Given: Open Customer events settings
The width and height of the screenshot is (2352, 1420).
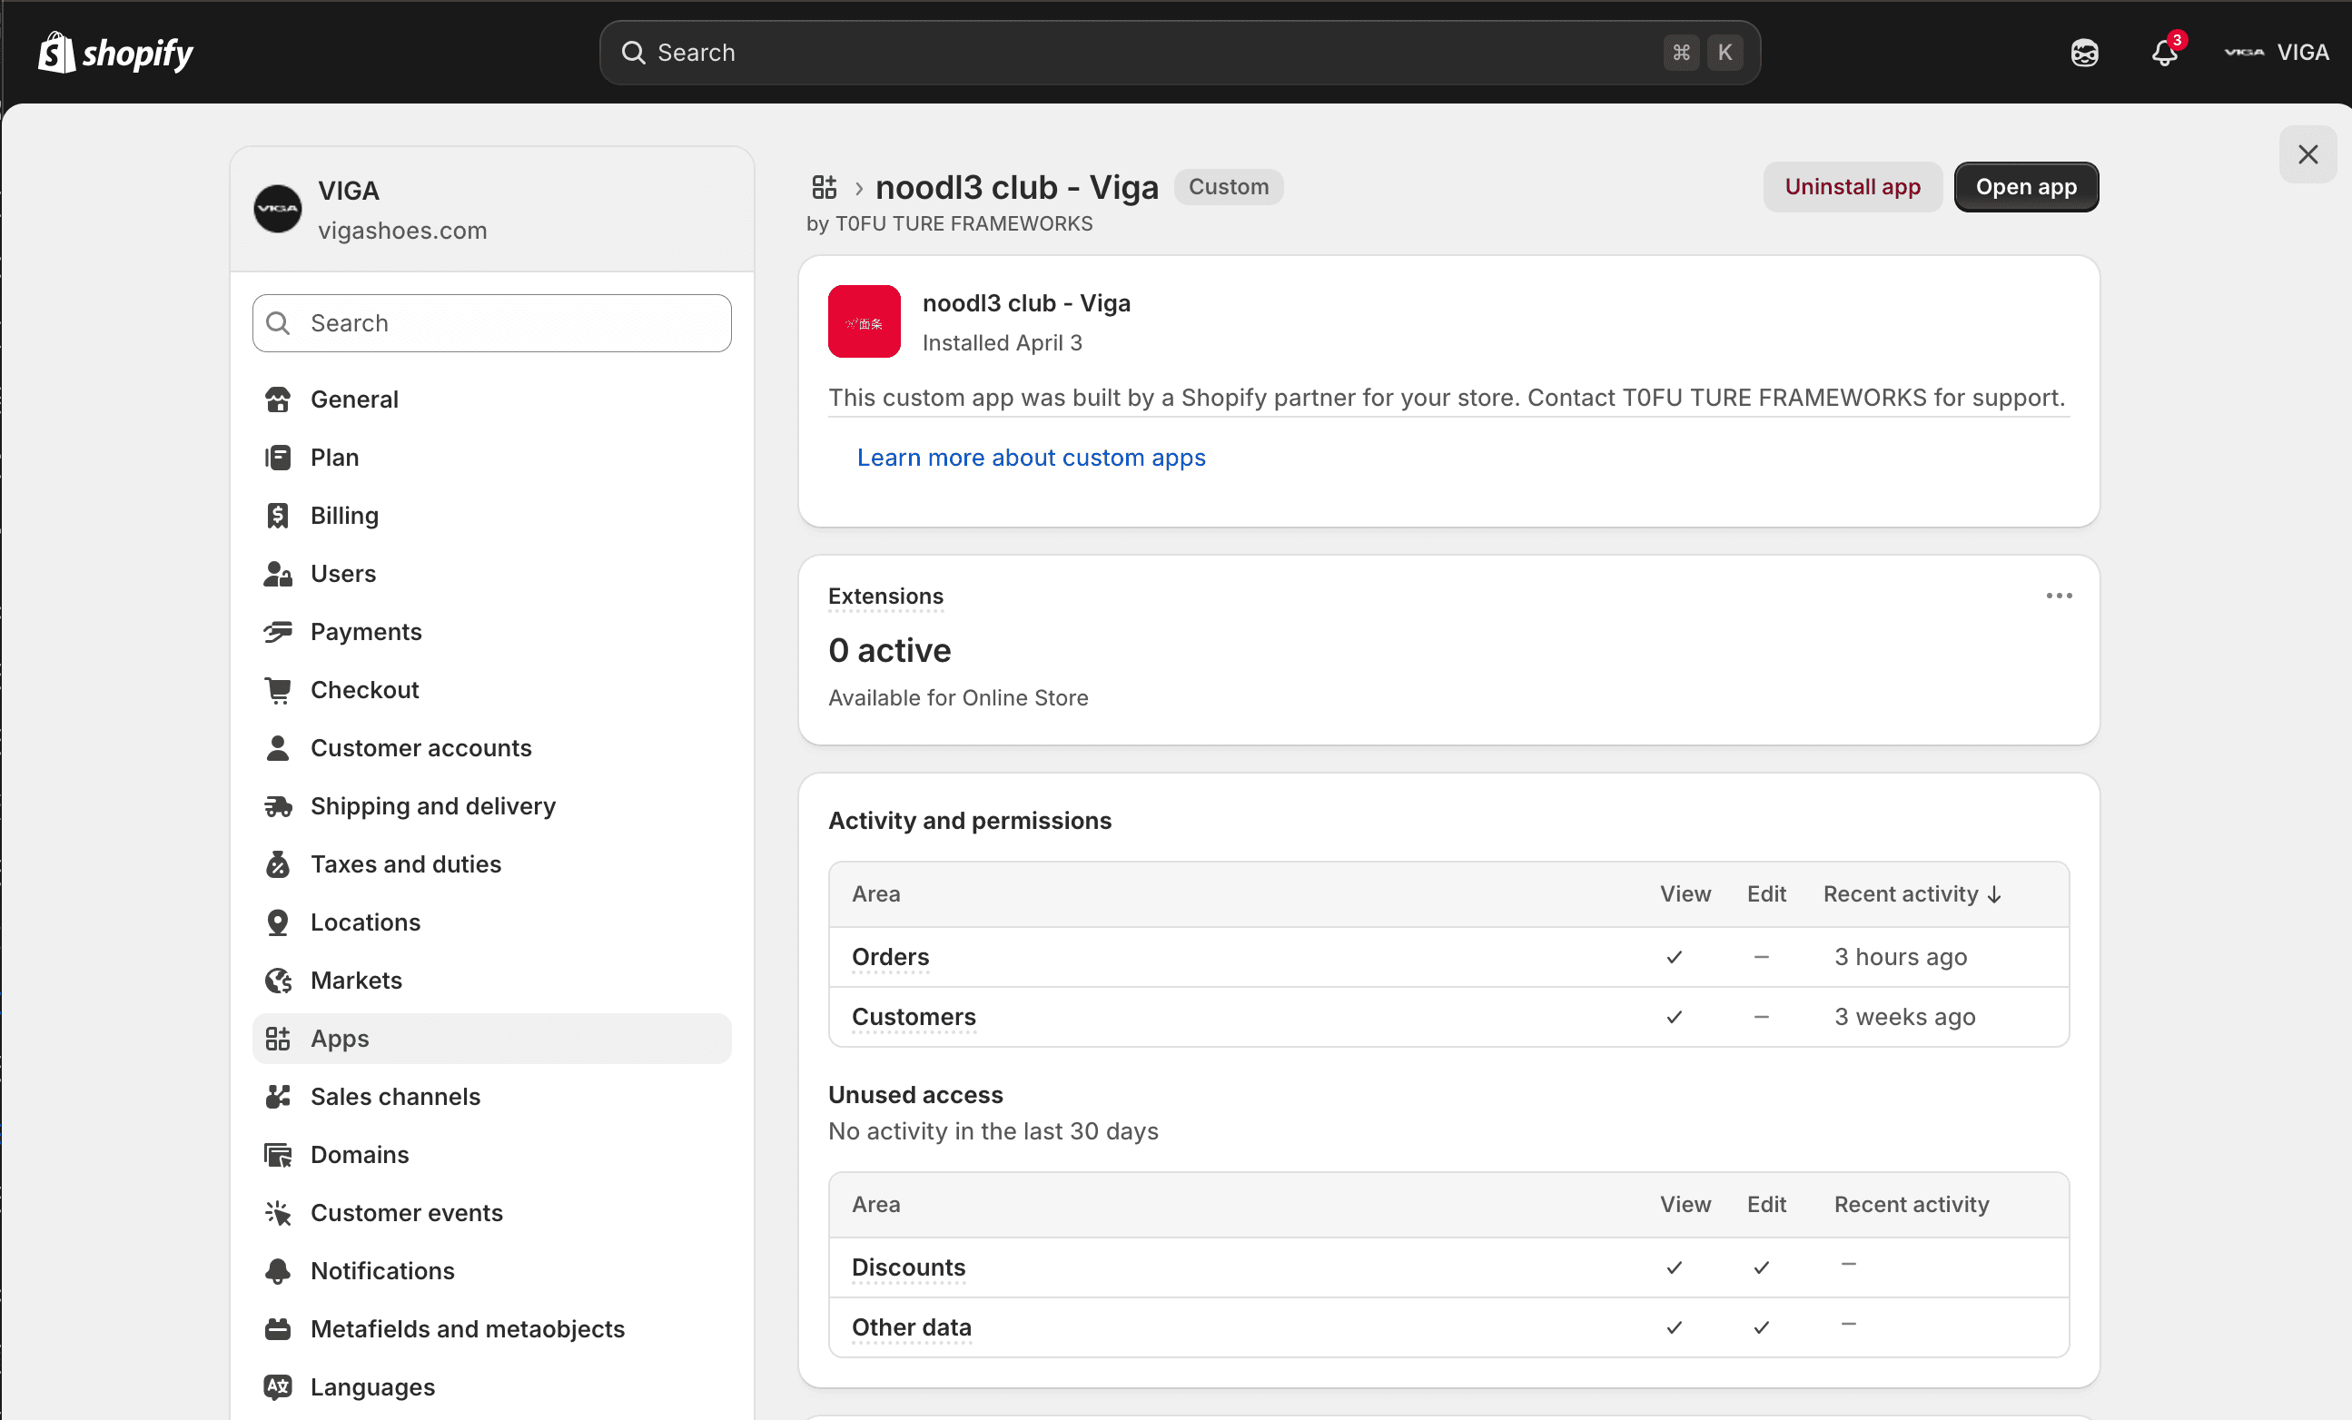Looking at the screenshot, I should (491, 1214).
